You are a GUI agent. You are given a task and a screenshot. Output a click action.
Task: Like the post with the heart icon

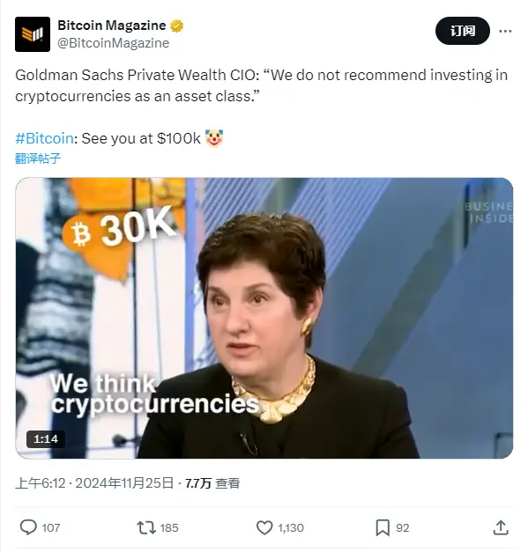[x=264, y=527]
